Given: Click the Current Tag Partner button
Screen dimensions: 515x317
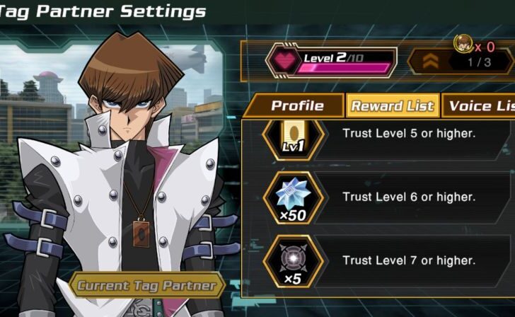Looking at the screenshot, I should [147, 285].
